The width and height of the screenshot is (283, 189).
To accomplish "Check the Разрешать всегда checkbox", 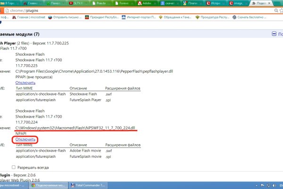I will pos(13,167).
